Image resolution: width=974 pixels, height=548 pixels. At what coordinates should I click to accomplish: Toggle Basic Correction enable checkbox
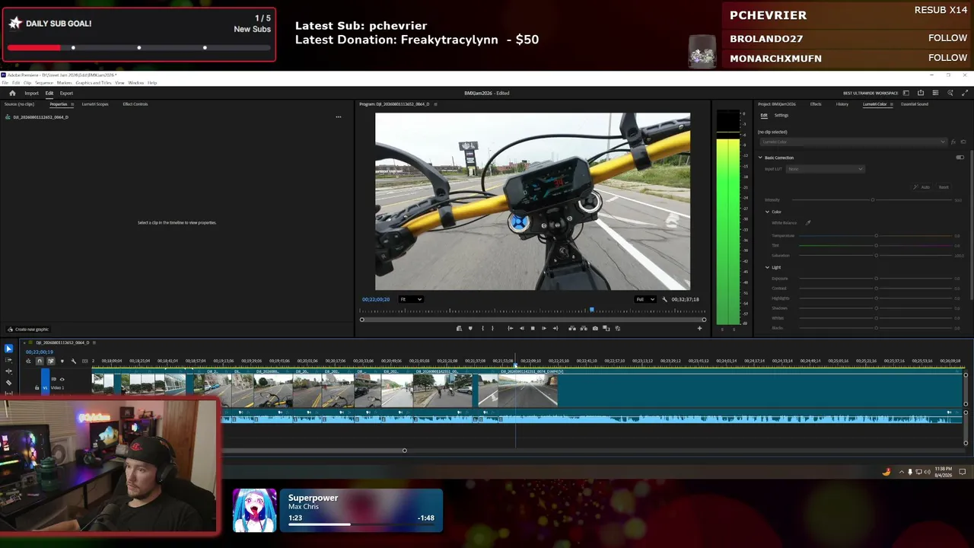point(960,158)
